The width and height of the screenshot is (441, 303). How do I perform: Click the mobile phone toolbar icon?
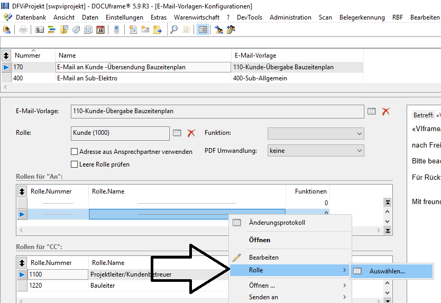(x=116, y=30)
